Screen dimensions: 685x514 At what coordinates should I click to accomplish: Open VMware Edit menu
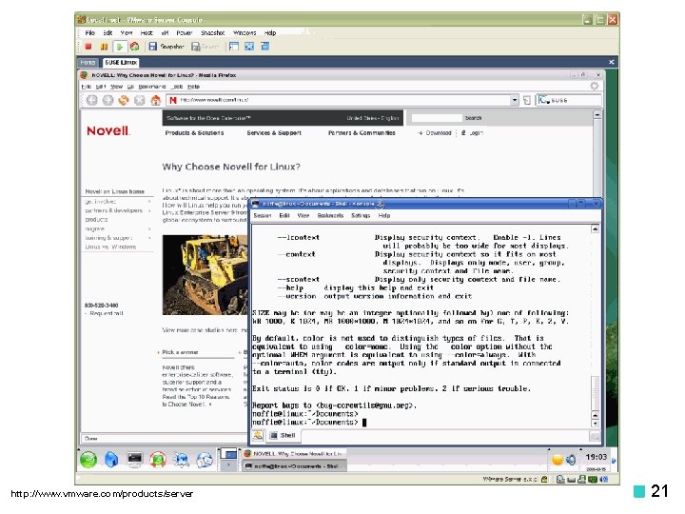coord(108,32)
